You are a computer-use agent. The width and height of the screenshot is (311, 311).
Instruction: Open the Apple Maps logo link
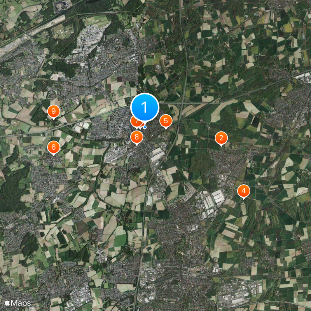(18, 303)
